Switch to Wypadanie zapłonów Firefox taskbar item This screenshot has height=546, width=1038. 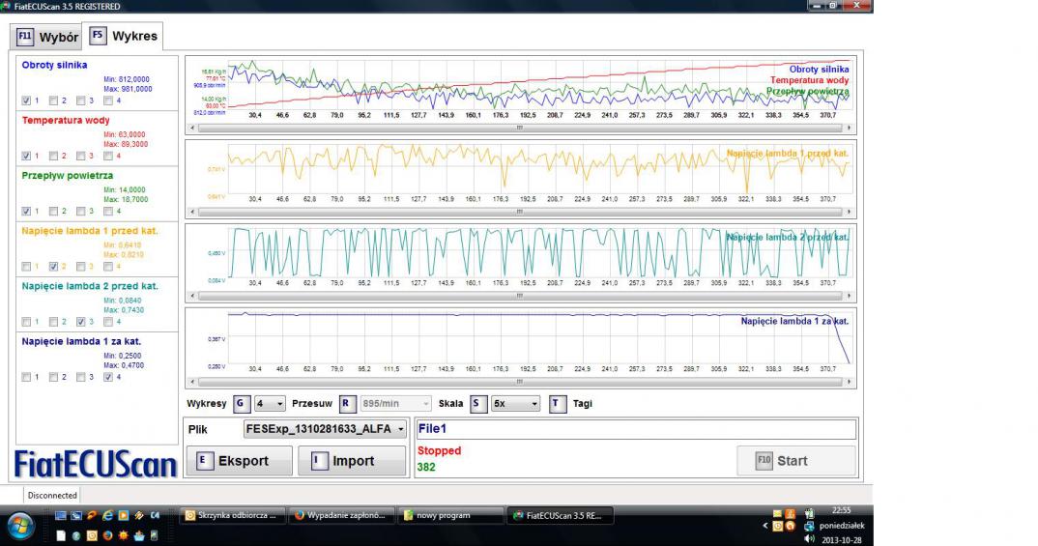coord(343,515)
